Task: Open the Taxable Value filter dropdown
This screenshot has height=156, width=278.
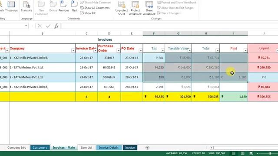Action: [x=189, y=51]
